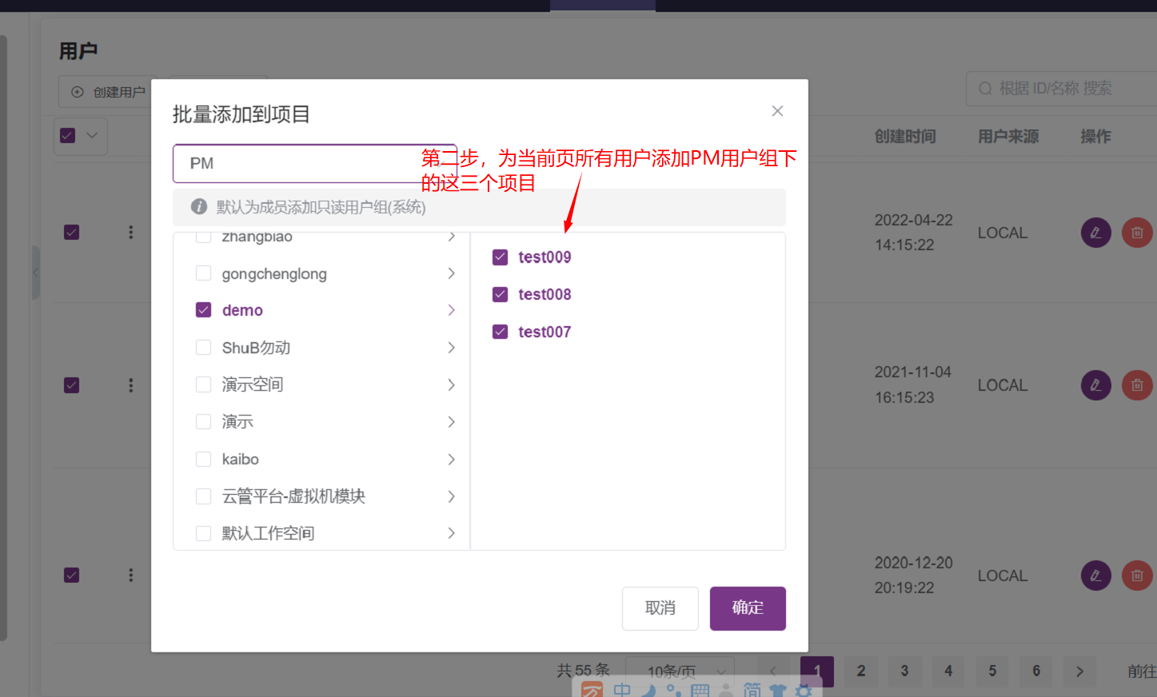This screenshot has width=1157, height=697.
Task: Click 取消 to cancel the dialog
Action: [660, 608]
